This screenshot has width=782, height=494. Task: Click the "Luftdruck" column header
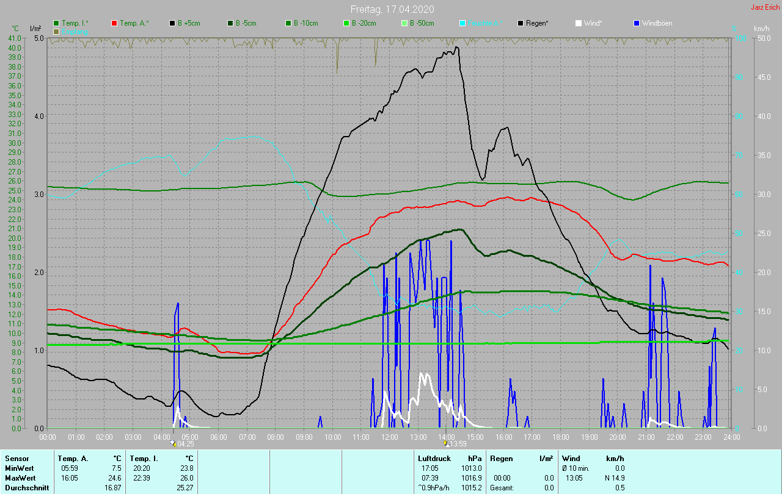click(434, 458)
